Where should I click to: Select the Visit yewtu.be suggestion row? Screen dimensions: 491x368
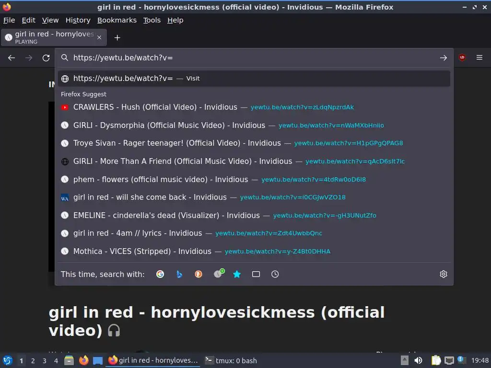[254, 79]
